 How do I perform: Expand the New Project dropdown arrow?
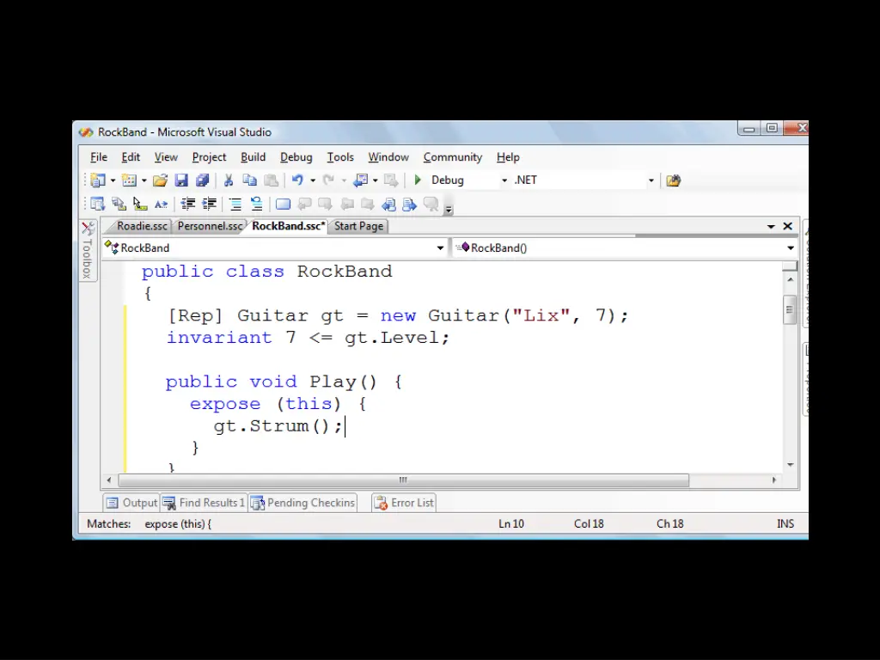pos(113,180)
